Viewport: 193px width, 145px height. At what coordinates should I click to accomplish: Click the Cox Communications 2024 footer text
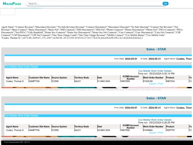coord(17,142)
